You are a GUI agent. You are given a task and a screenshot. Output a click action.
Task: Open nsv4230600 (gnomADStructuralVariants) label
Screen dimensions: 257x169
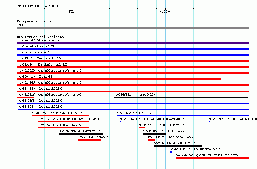point(207,155)
